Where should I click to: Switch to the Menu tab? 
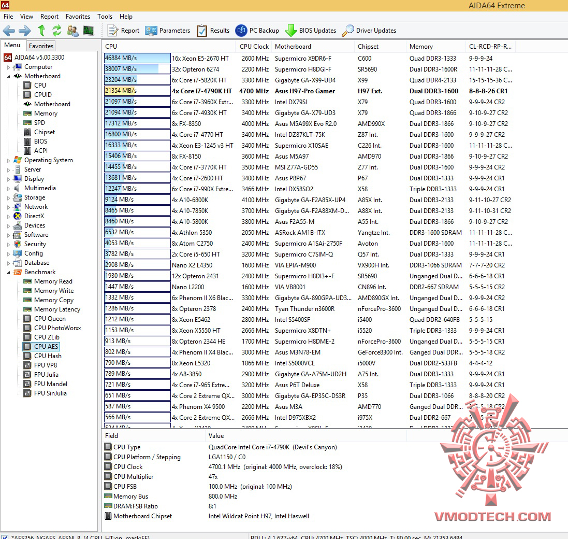tap(12, 45)
